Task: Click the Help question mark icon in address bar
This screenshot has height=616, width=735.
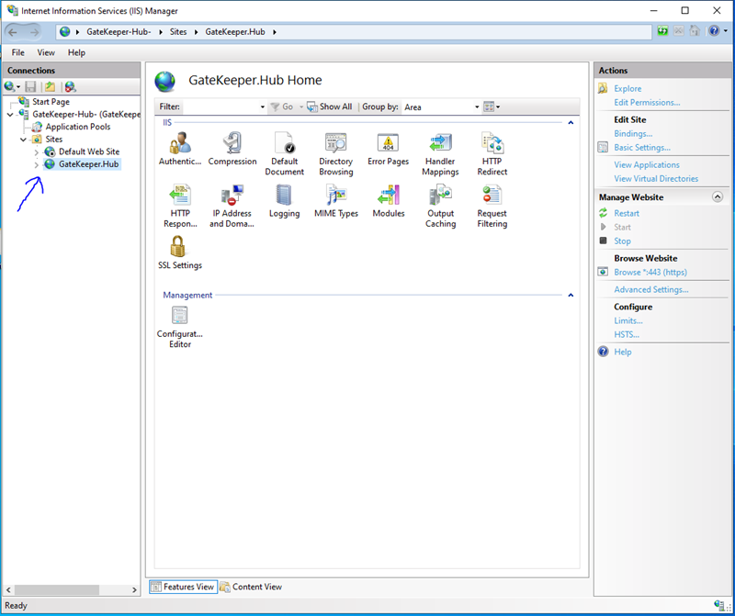Action: pos(714,31)
